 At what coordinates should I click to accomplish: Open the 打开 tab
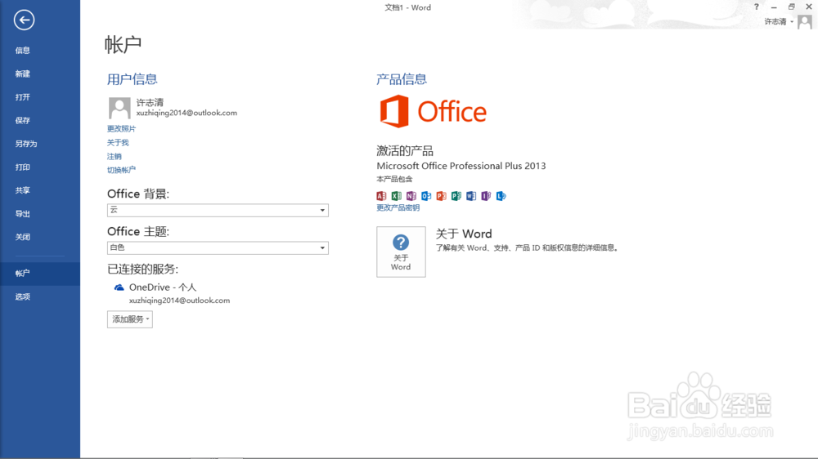tap(40, 97)
